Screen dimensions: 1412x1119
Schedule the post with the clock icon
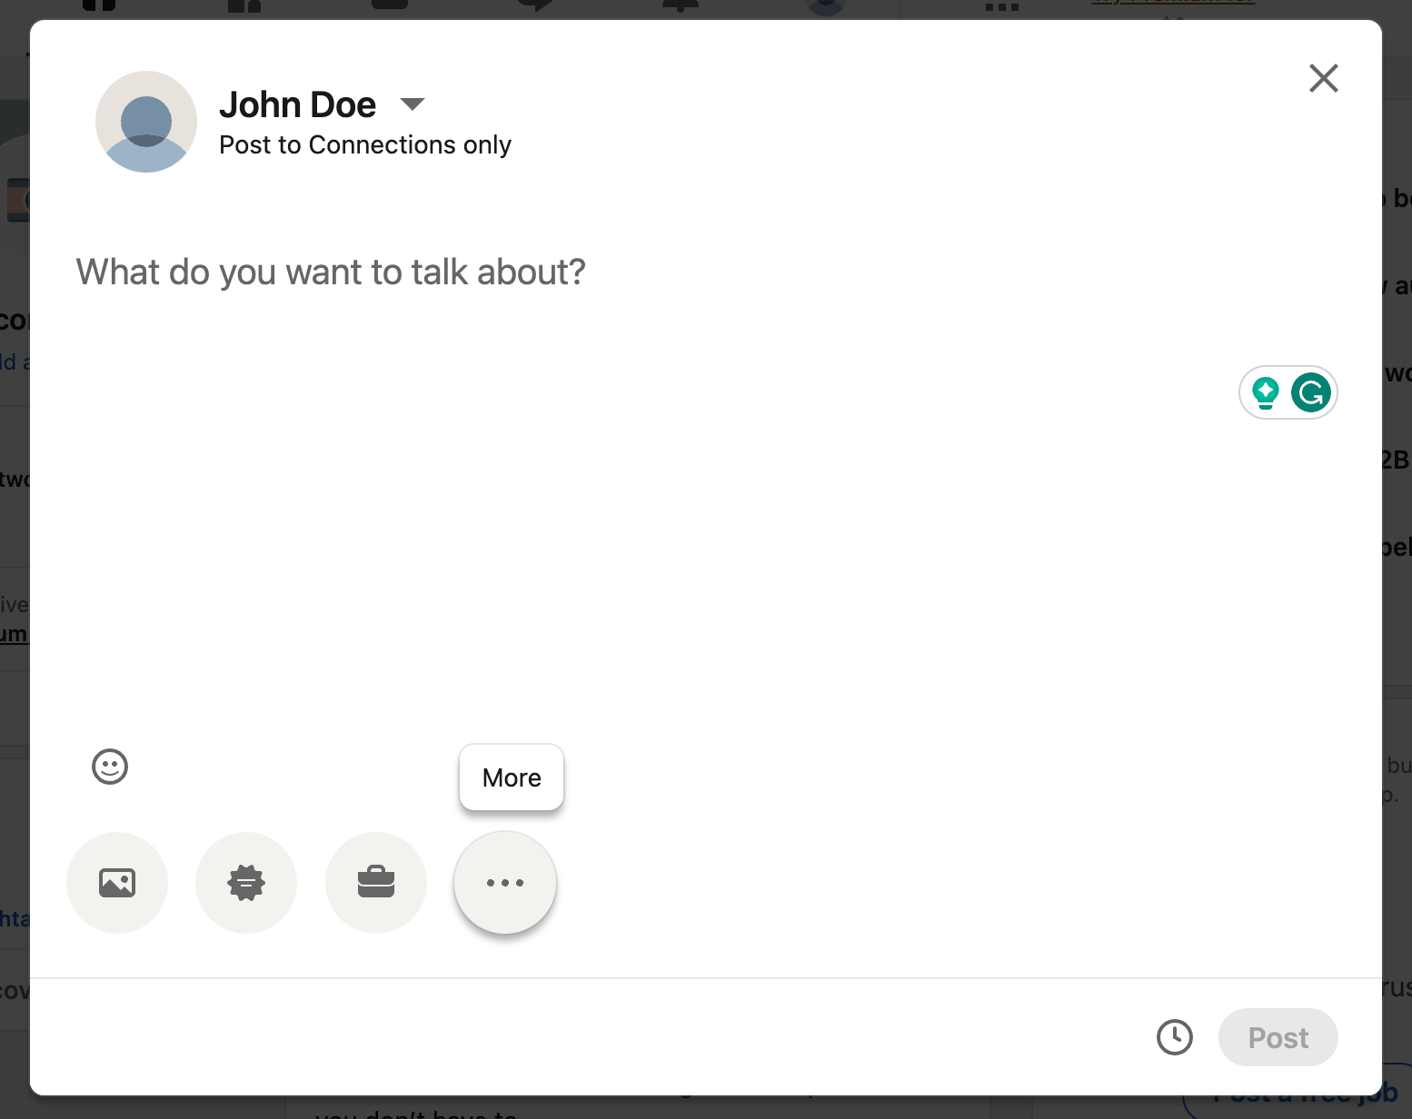click(x=1174, y=1037)
